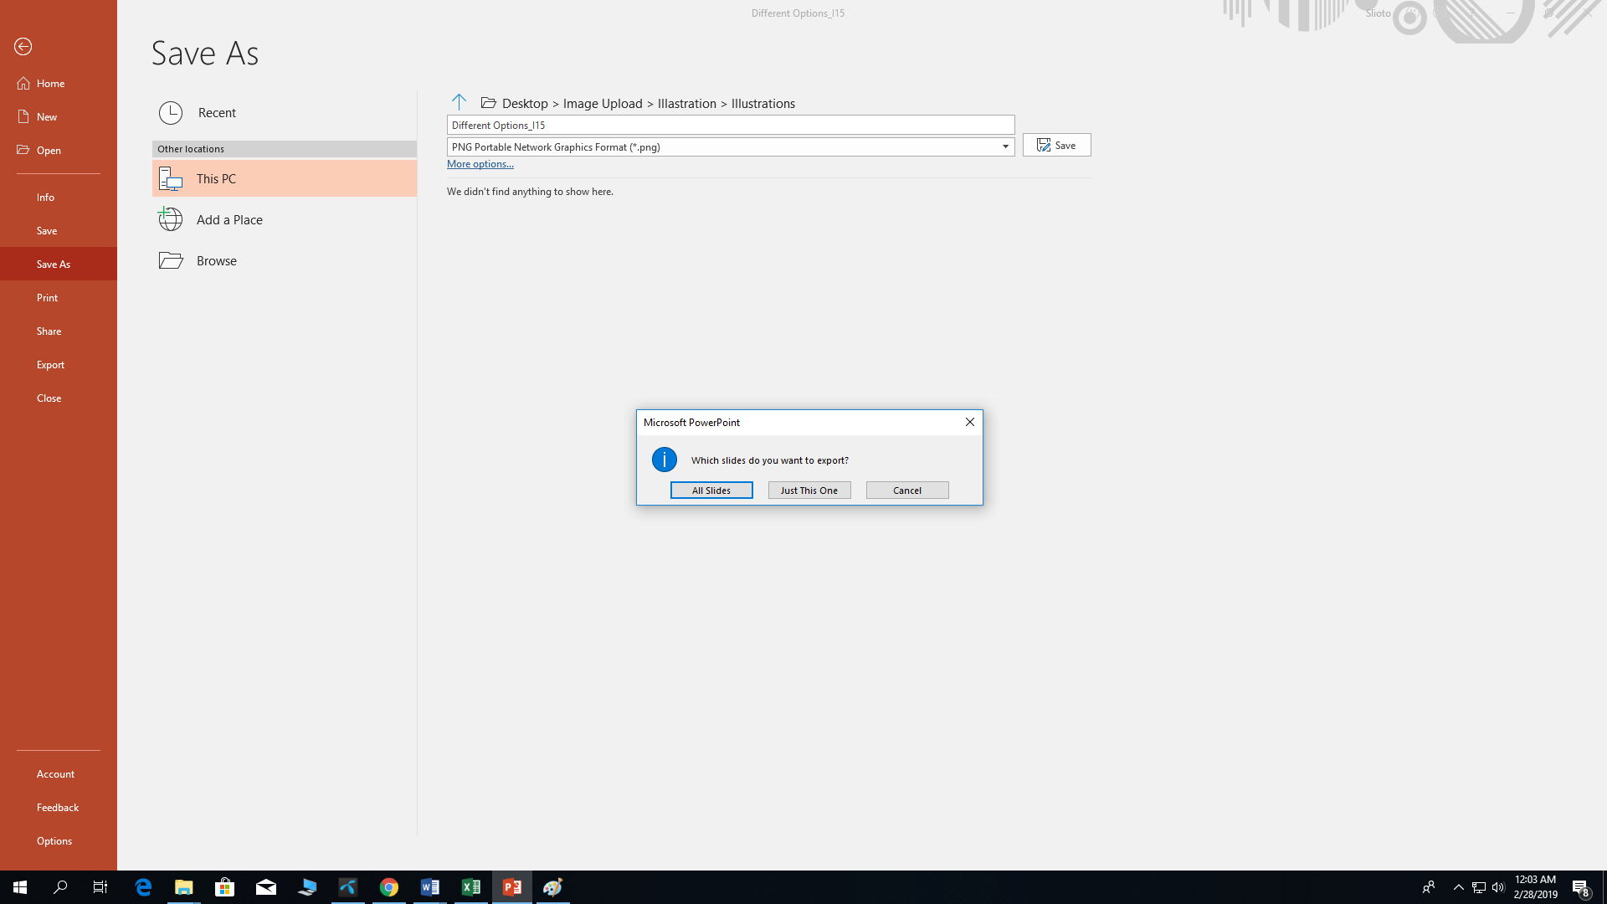Click the up arrow navigation icon
The width and height of the screenshot is (1607, 904).
click(x=460, y=103)
